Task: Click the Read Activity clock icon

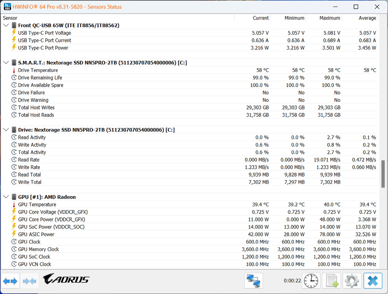Action: click(14, 137)
